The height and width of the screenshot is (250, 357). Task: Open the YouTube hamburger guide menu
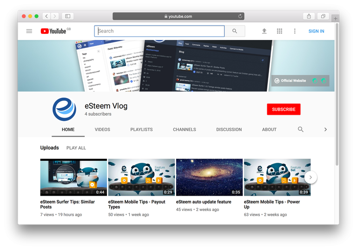(x=29, y=31)
